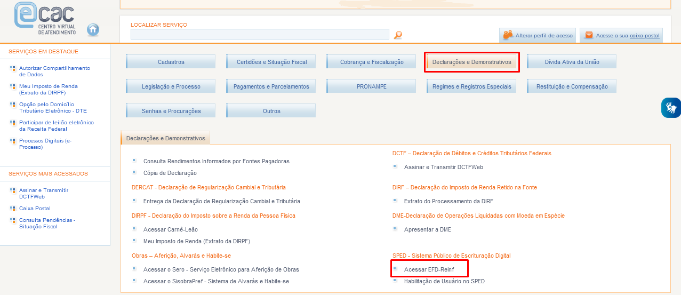This screenshot has width=681, height=295.
Task: Open the Cadastros category
Action: pyautogui.click(x=171, y=62)
